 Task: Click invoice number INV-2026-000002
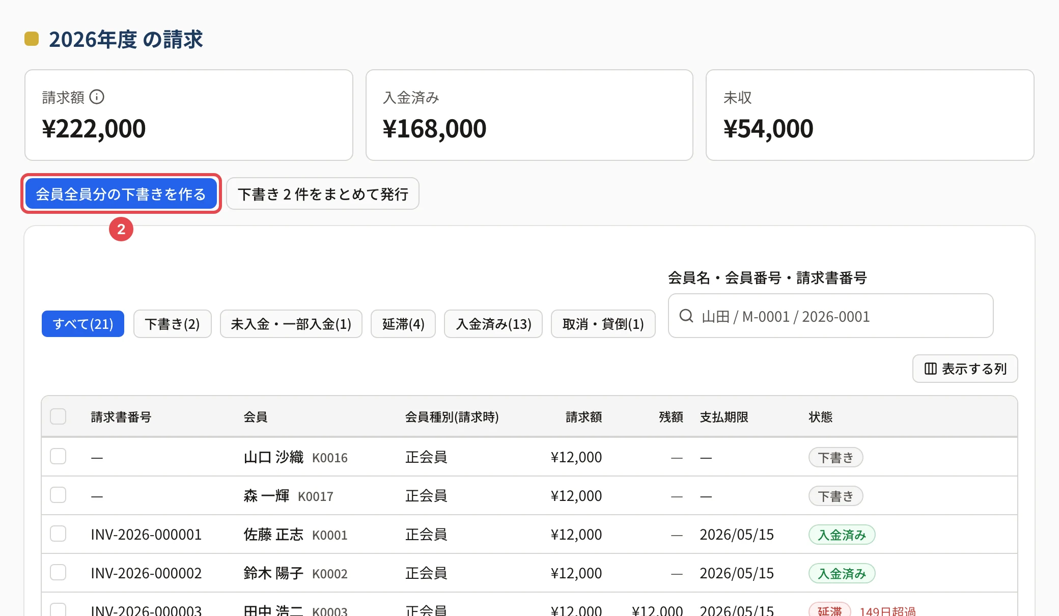pyautogui.click(x=146, y=573)
